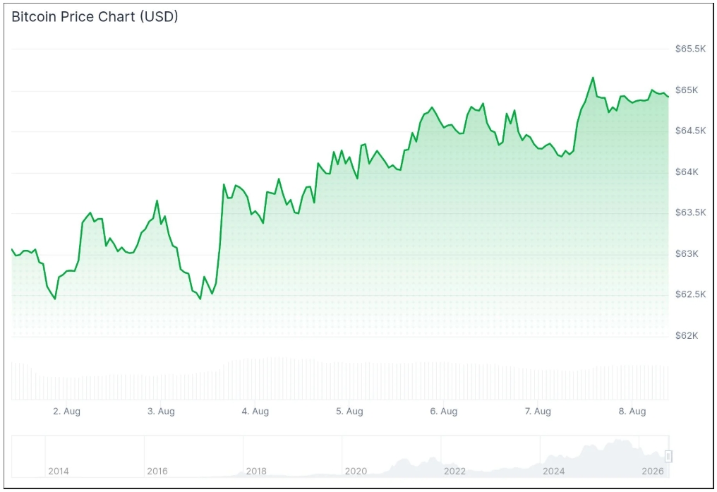Click the "3. Aug" date label
Image resolution: width=717 pixels, height=492 pixels.
pos(161,411)
